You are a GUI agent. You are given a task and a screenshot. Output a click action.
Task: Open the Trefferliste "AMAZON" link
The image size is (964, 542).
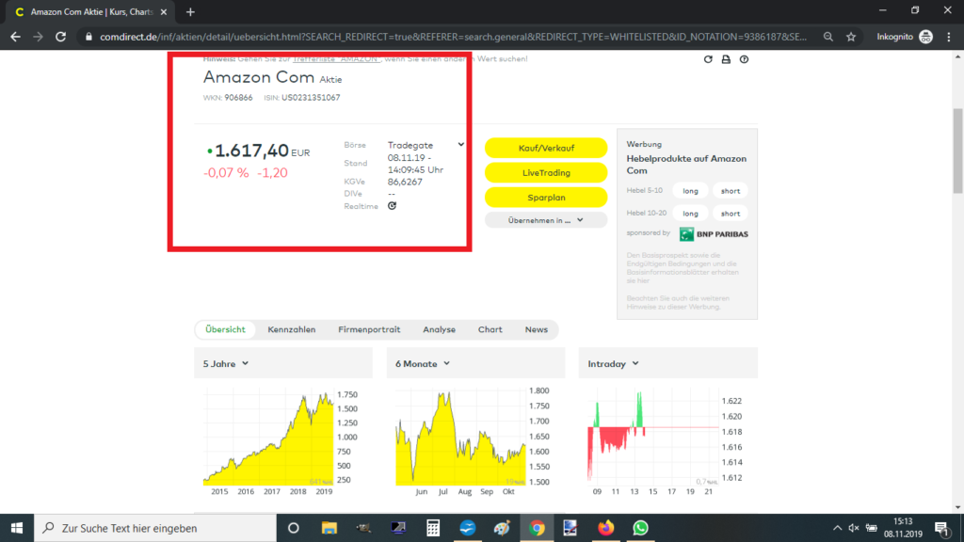coord(337,59)
